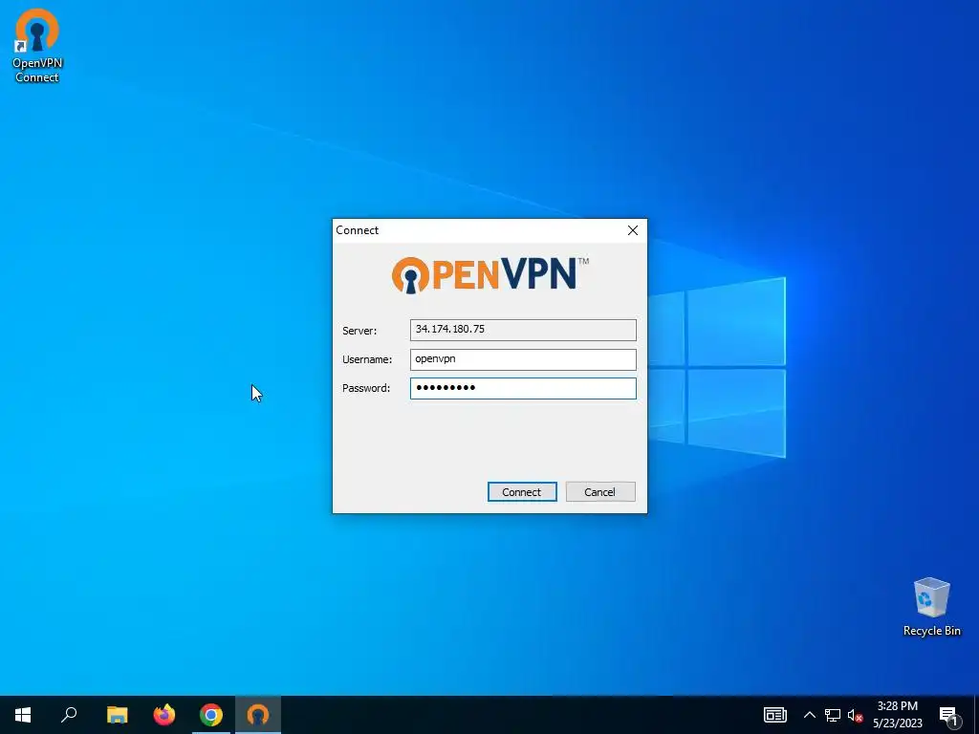
Task: Open network status tray icon
Action: [833, 715]
